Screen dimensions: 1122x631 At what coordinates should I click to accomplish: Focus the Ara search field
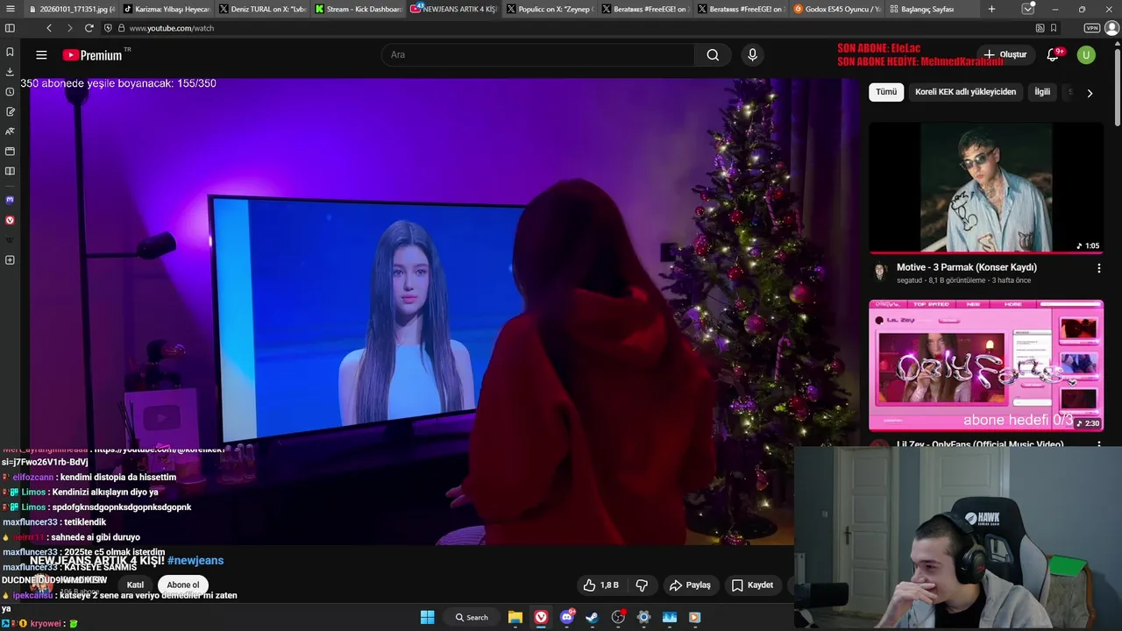539,54
